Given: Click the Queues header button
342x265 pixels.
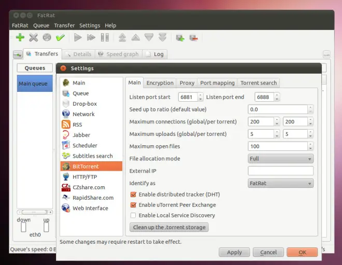Looking at the screenshot, I should (x=35, y=68).
